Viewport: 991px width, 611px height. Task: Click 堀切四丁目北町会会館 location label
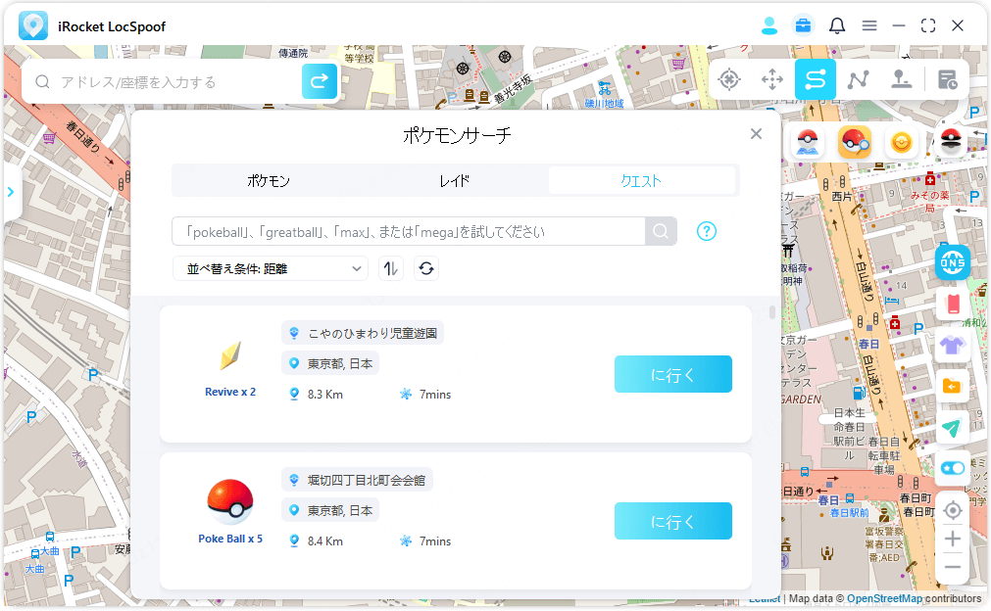357,481
